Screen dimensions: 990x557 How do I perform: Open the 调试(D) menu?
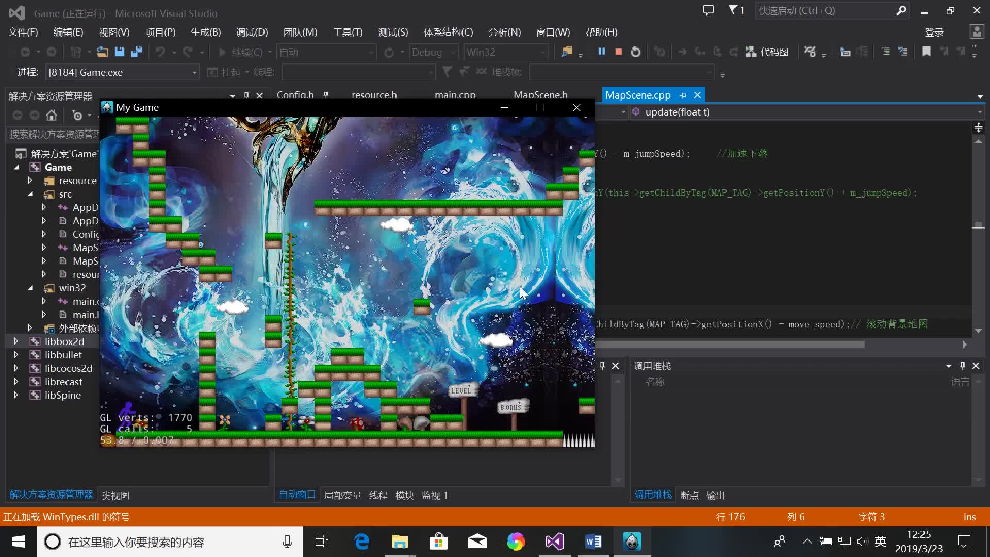pyautogui.click(x=252, y=32)
